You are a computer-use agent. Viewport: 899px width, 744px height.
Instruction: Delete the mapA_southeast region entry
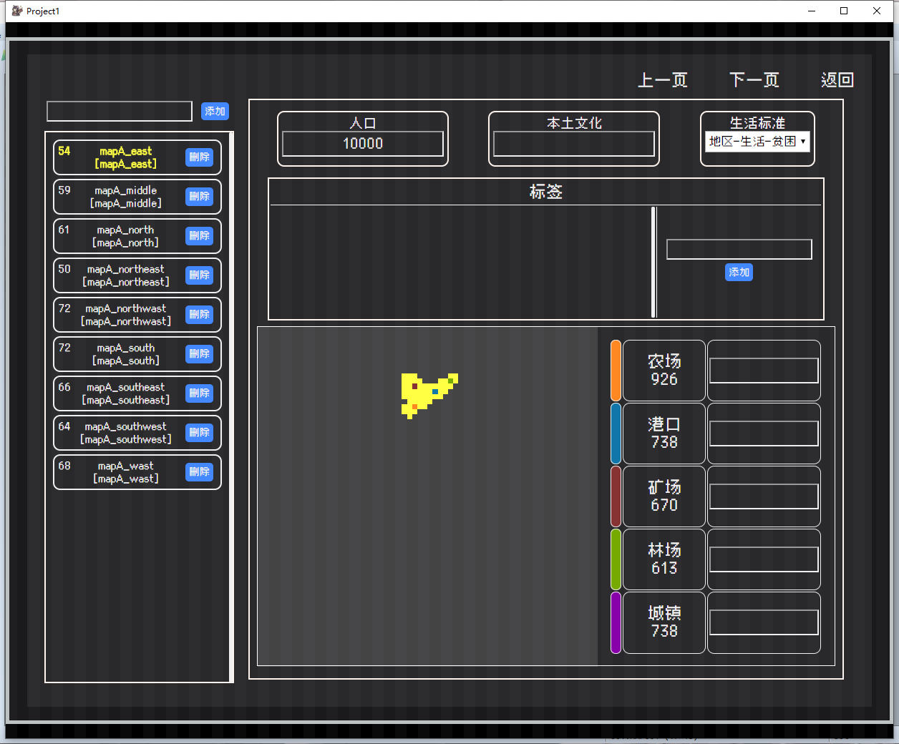click(199, 393)
